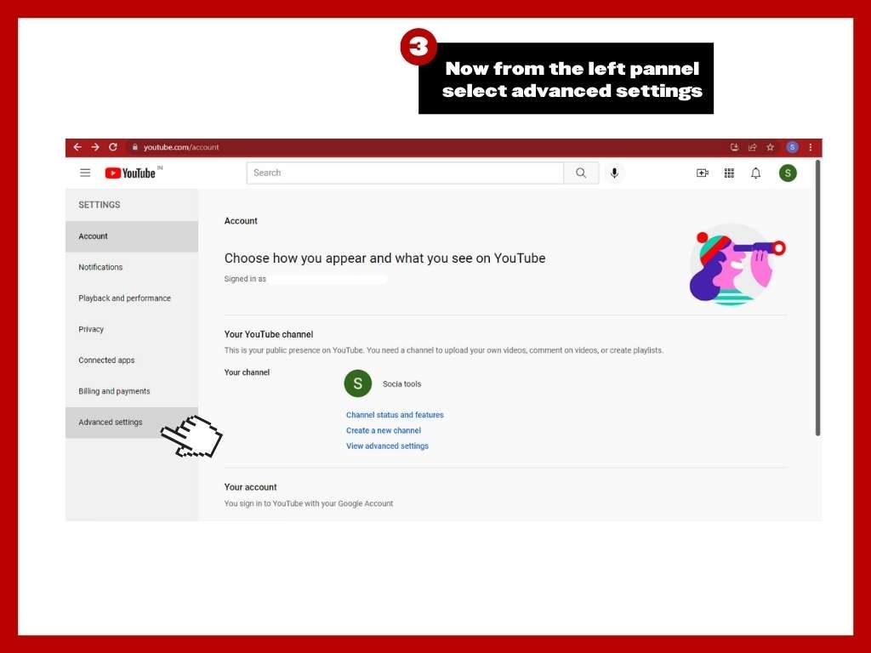Start voice search with the microphone icon
The height and width of the screenshot is (653, 871).
click(x=614, y=173)
